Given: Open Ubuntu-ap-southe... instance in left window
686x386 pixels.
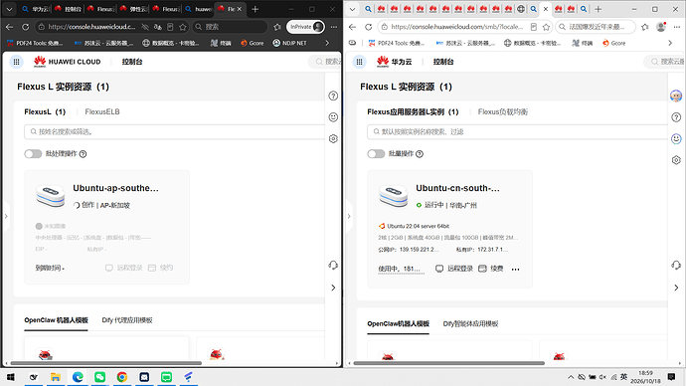Looking at the screenshot, I should pyautogui.click(x=115, y=188).
